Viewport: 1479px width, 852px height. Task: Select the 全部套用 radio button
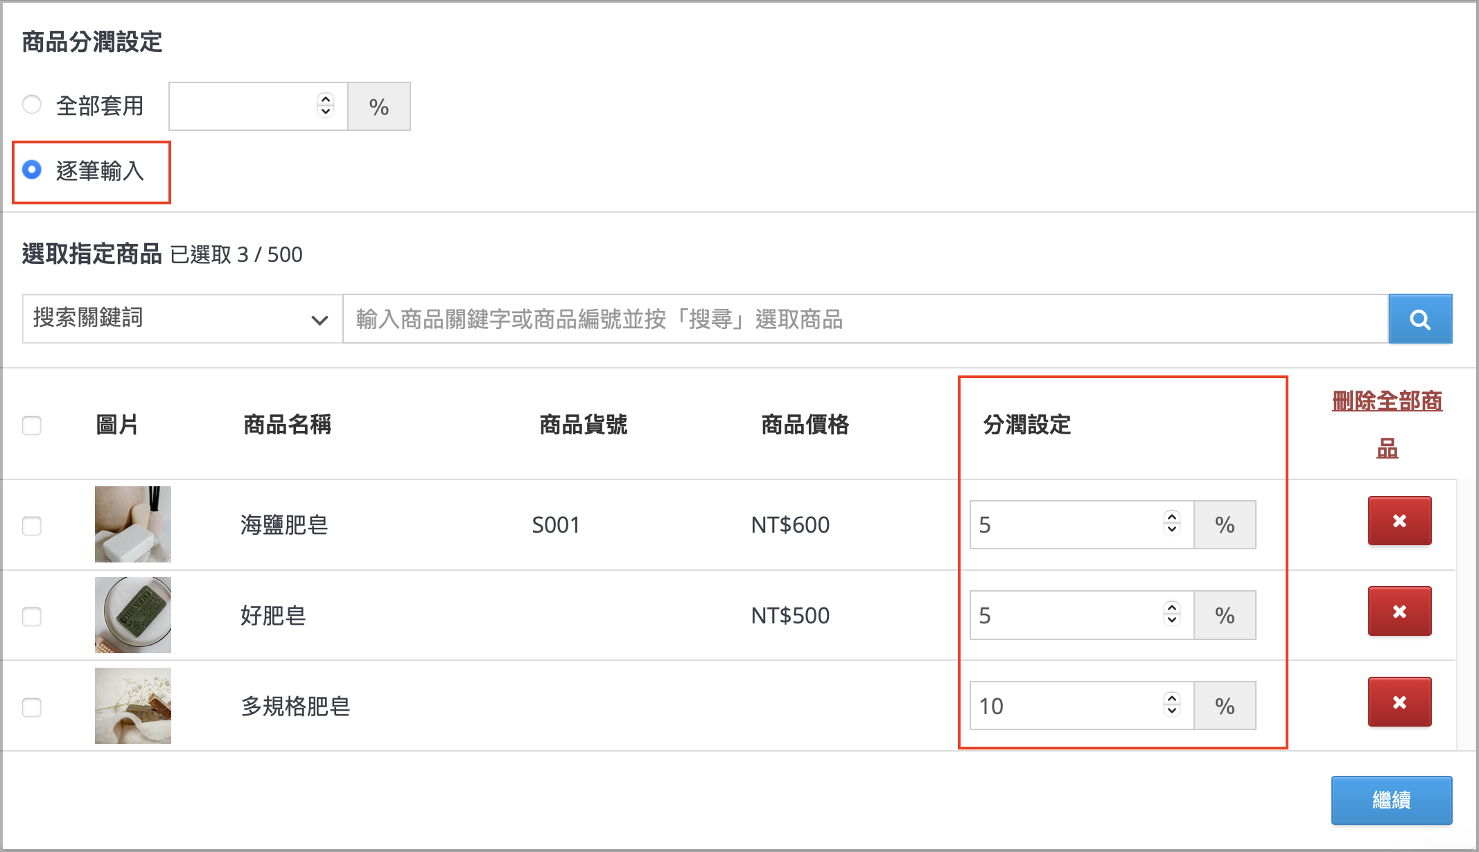point(32,105)
